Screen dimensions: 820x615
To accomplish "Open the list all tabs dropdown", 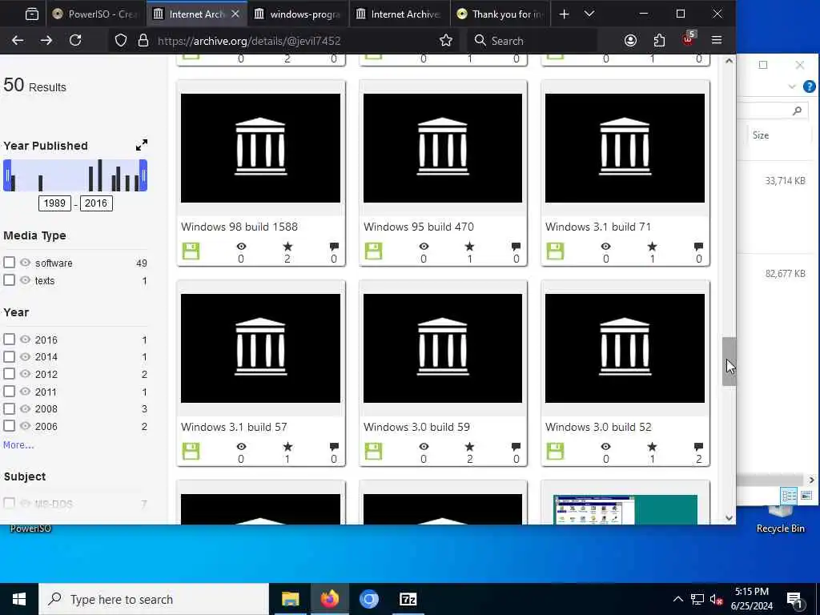I will 589,14.
